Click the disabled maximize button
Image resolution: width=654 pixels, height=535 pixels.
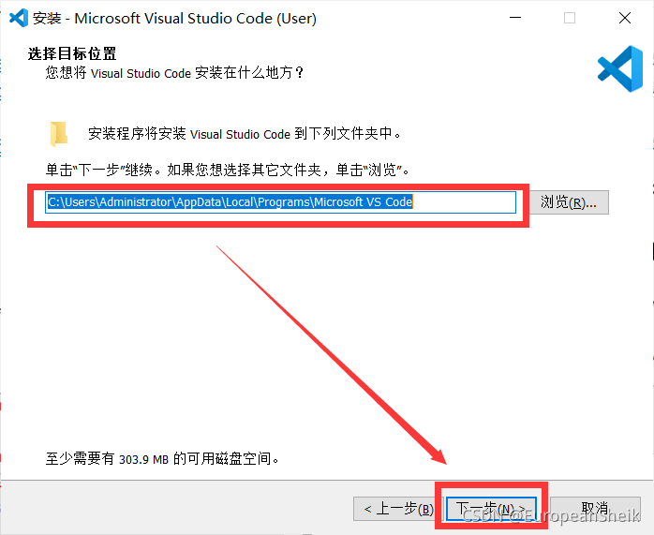(570, 18)
